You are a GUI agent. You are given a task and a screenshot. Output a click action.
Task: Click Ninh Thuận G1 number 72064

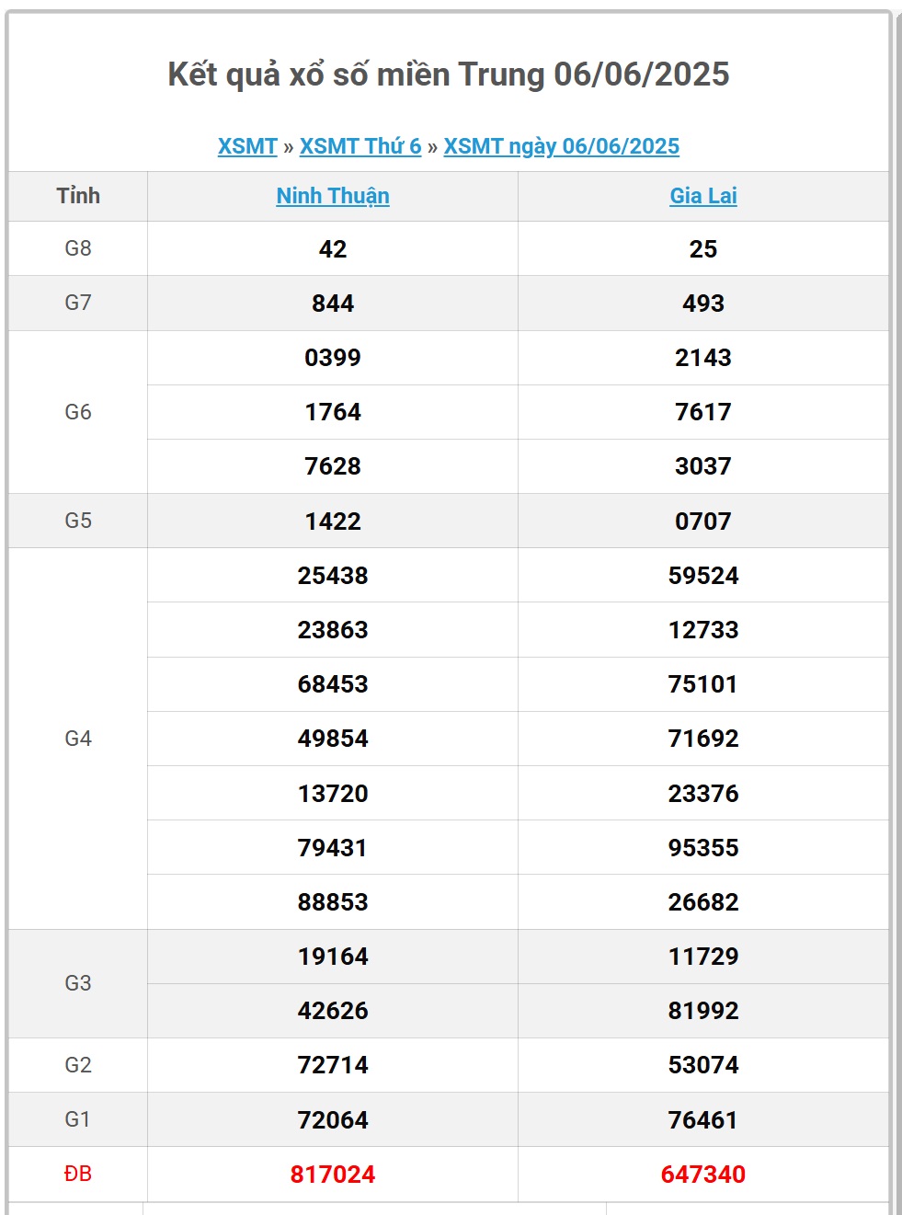click(333, 1120)
